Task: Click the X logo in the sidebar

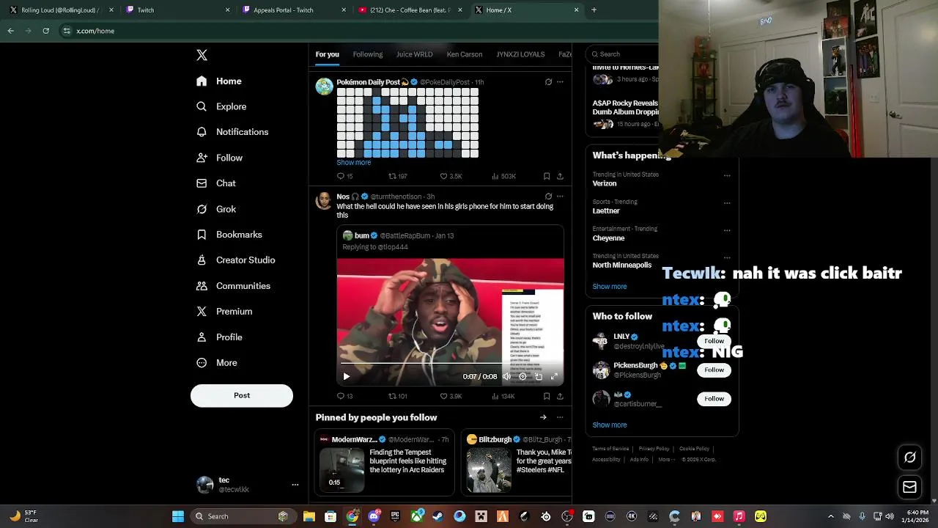Action: (x=202, y=55)
